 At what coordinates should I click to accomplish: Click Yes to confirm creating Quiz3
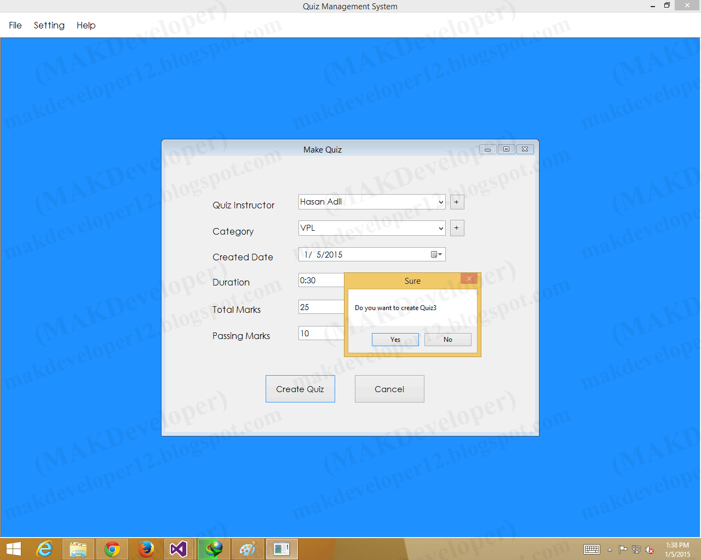395,339
